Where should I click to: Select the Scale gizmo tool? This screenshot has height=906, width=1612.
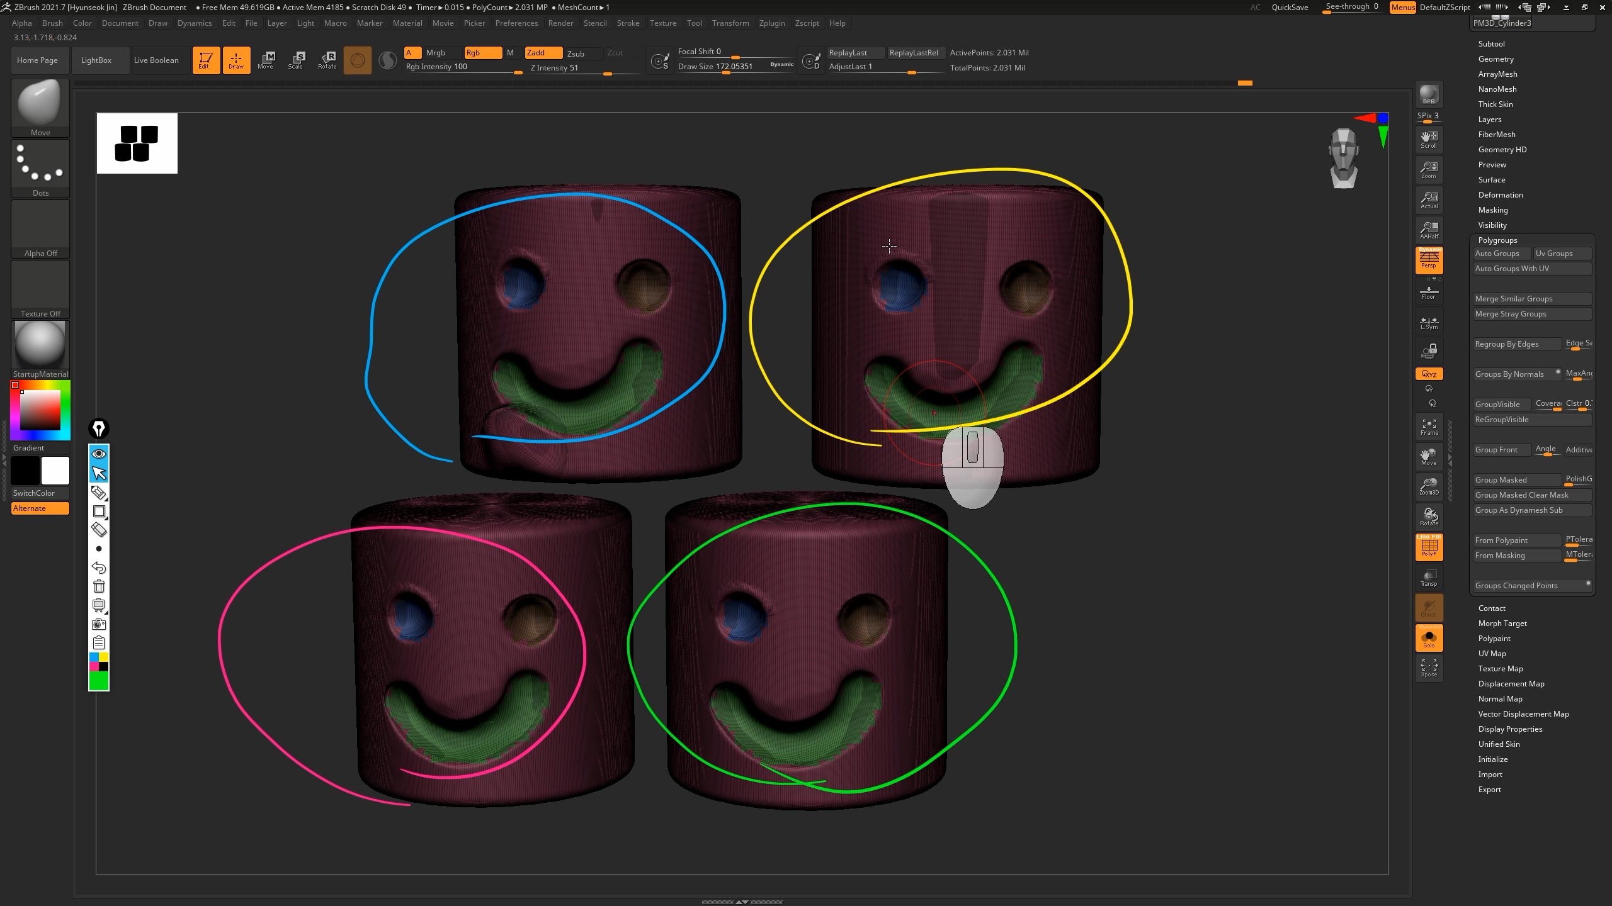pos(295,60)
